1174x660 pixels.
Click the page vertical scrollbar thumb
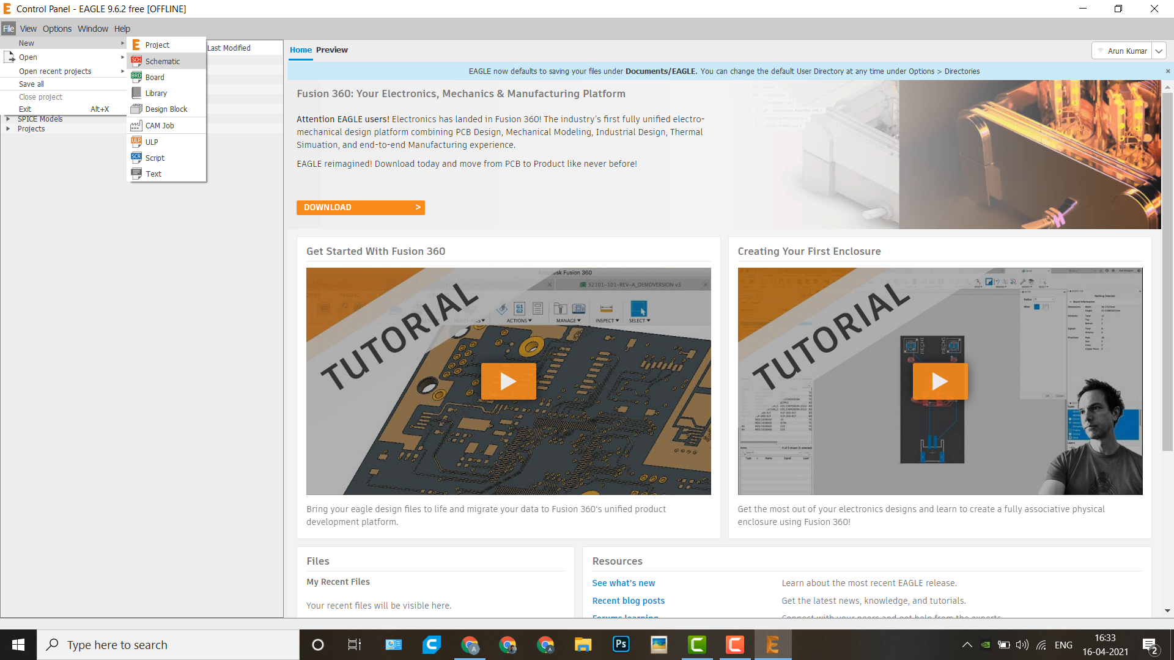[1168, 272]
